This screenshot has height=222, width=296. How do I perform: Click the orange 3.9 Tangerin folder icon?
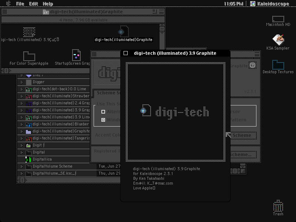[28, 138]
